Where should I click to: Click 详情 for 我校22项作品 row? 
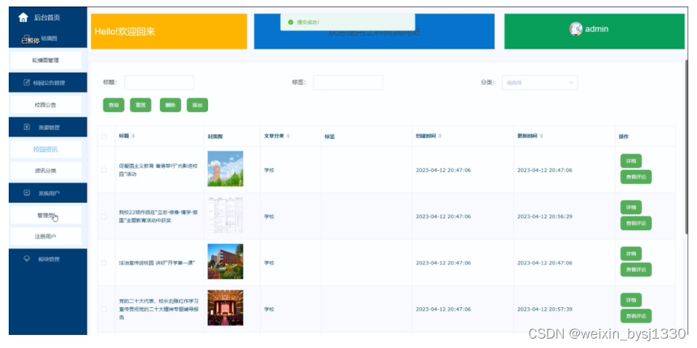click(x=632, y=207)
